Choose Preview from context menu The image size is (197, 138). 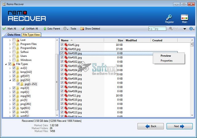pos(166,56)
